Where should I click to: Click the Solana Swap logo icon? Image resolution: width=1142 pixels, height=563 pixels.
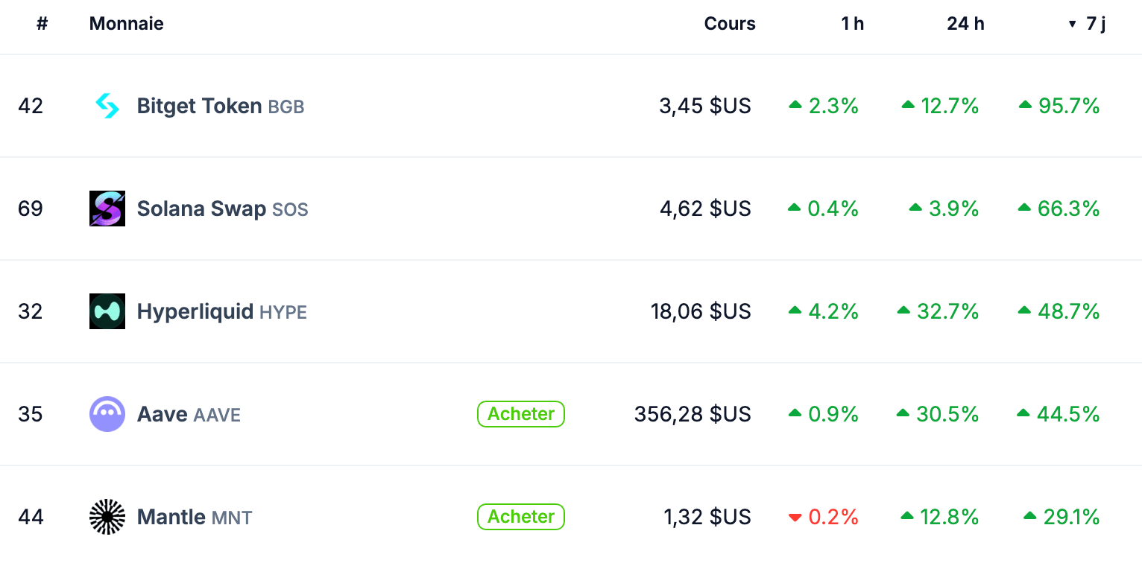click(x=107, y=209)
